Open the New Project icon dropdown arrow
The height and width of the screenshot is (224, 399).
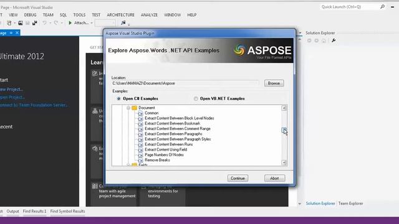[x=14, y=23]
